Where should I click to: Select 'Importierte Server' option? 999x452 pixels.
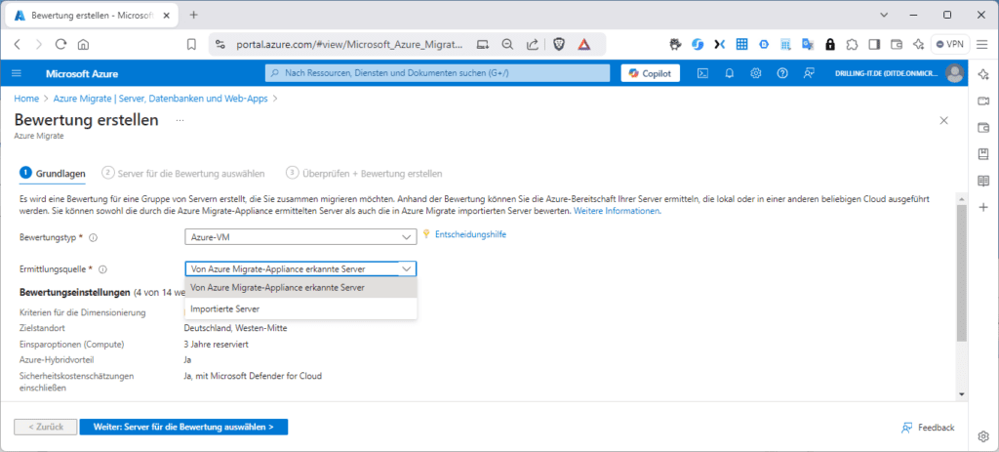(x=300, y=308)
